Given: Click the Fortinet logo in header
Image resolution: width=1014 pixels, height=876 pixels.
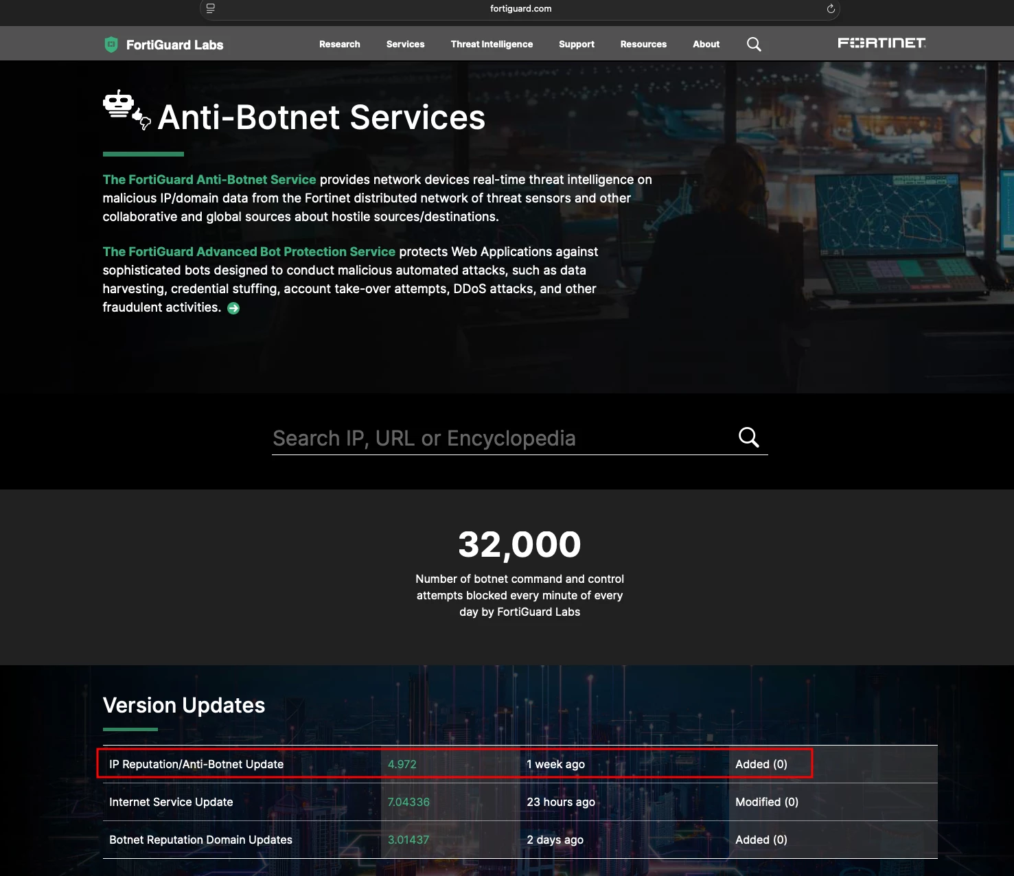Looking at the screenshot, I should pyautogui.click(x=882, y=43).
